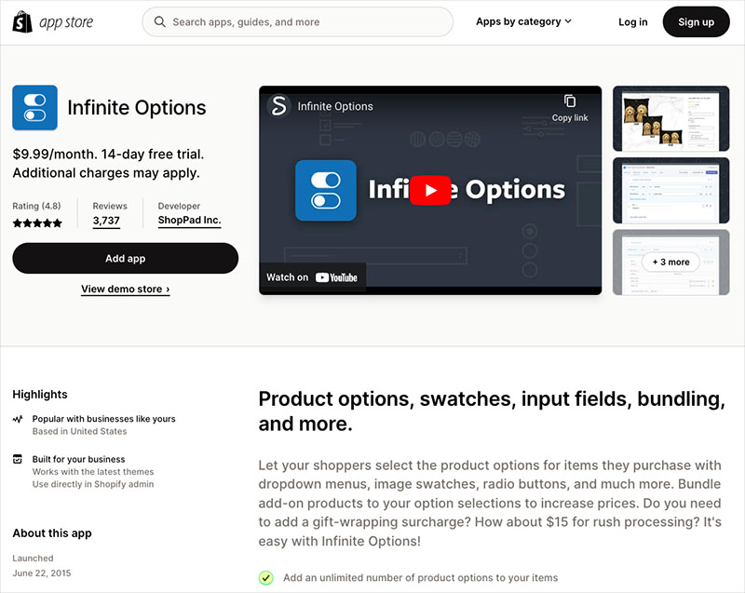Open the ShopPad Inc. developer link
Viewport: 745px width, 593px height.
[189, 221]
